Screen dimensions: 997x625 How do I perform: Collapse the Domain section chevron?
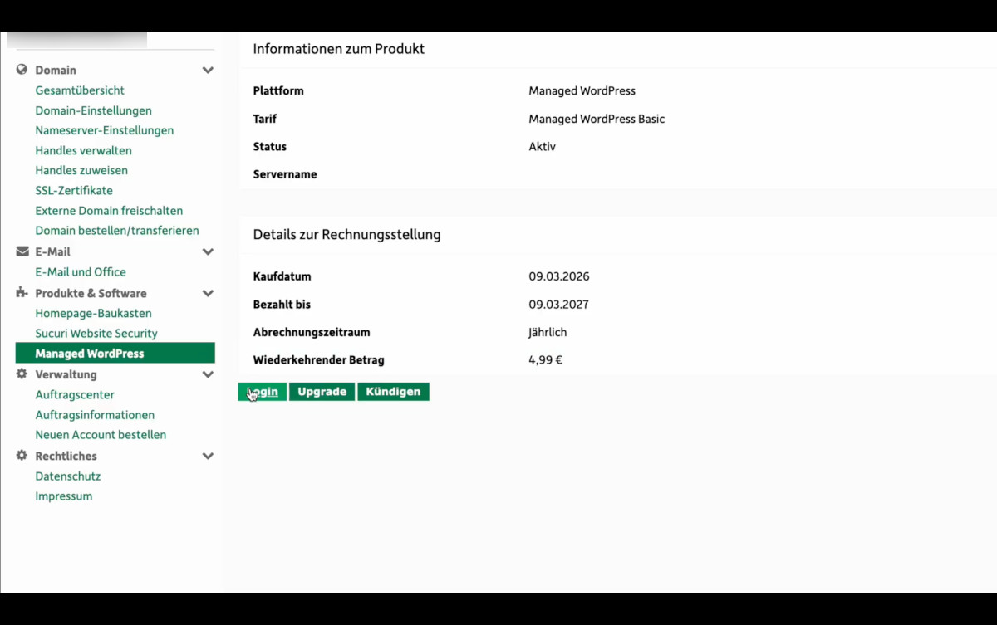point(208,71)
